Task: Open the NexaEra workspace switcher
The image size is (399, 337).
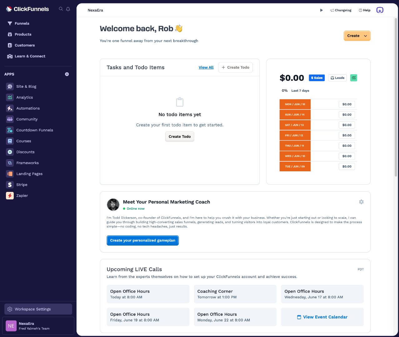Action: (38, 326)
